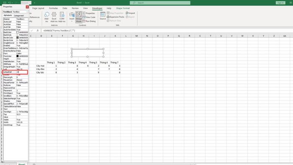293x165 pixels.
Task: Click the Save icon in the title bar
Action: click(x=5, y=3)
